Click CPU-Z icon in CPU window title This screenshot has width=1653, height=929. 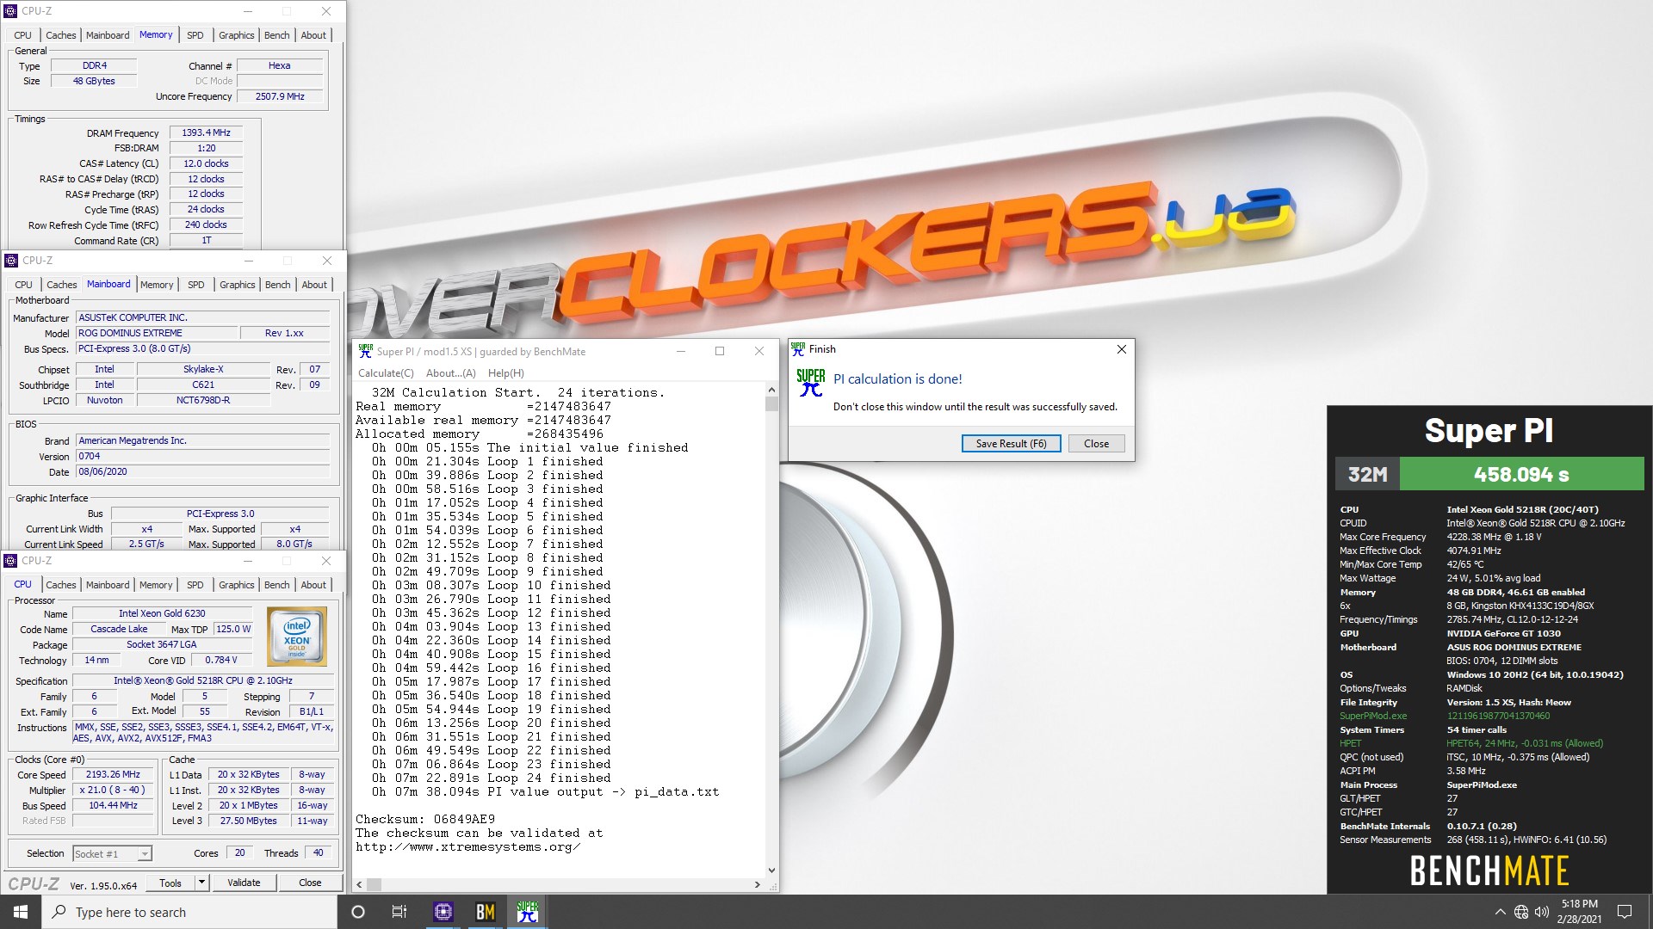point(10,561)
